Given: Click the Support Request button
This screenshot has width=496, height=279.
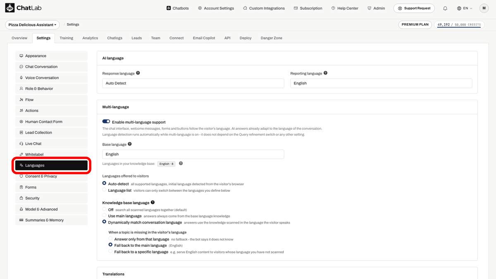Looking at the screenshot, I should pos(414,8).
